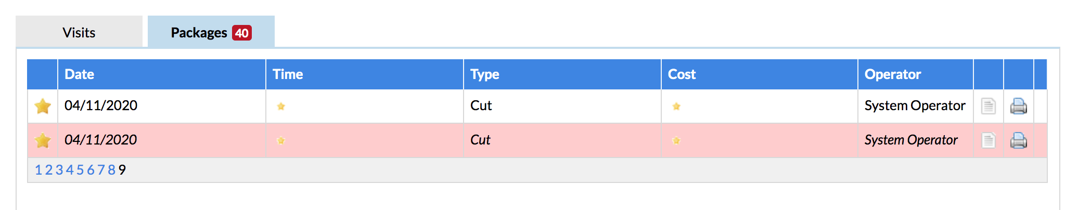Click the large star icon in first row

coord(43,106)
